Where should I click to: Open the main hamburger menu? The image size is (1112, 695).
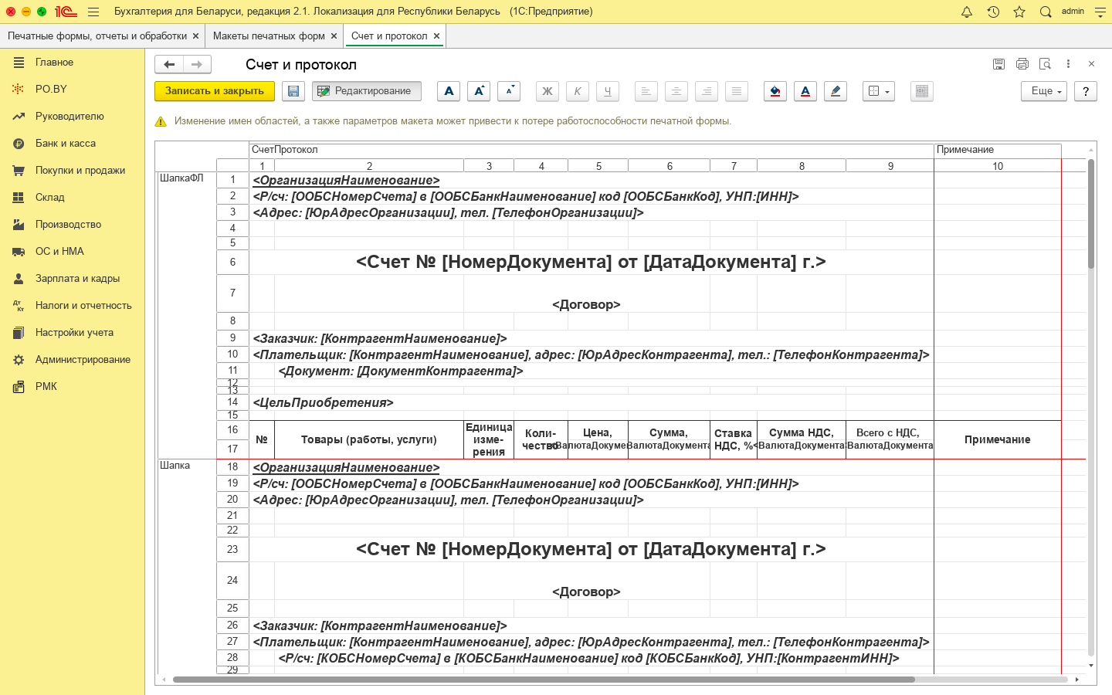pos(93,12)
